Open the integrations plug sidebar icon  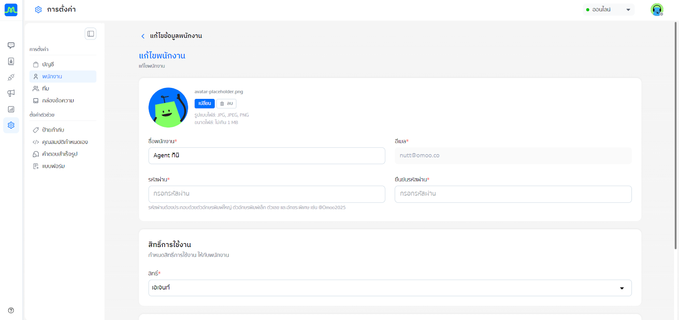click(11, 77)
